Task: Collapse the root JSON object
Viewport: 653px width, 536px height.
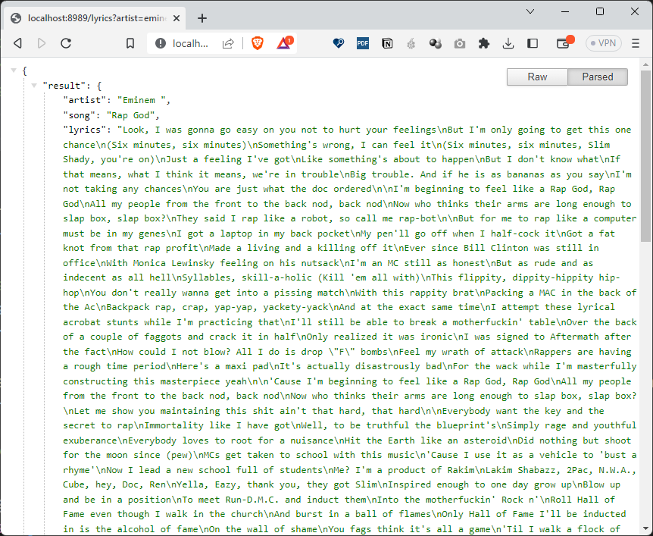Action: click(14, 71)
